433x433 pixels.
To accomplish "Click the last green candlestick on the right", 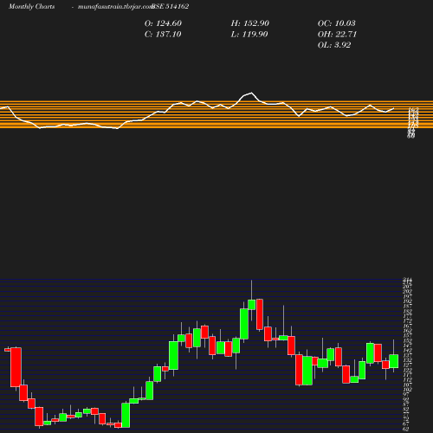I will click(394, 361).
